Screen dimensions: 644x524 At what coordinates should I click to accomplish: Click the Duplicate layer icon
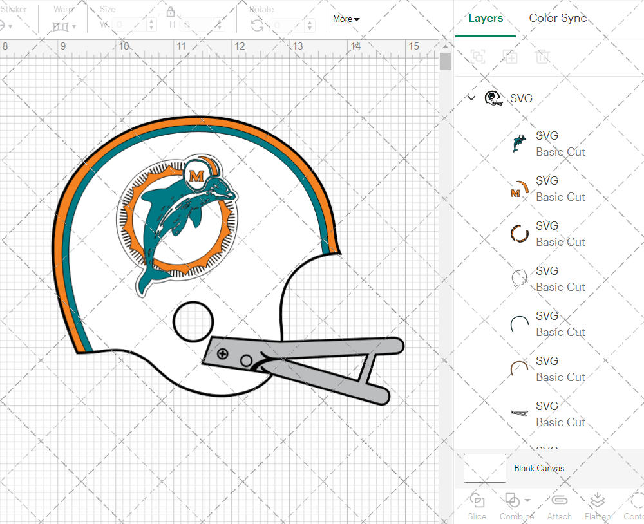click(510, 56)
